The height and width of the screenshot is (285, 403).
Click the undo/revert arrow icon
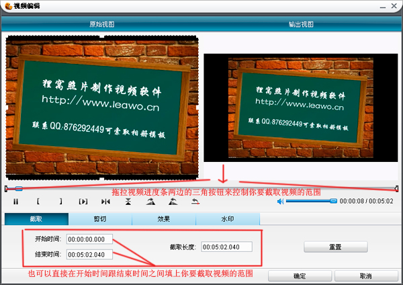tap(195, 202)
